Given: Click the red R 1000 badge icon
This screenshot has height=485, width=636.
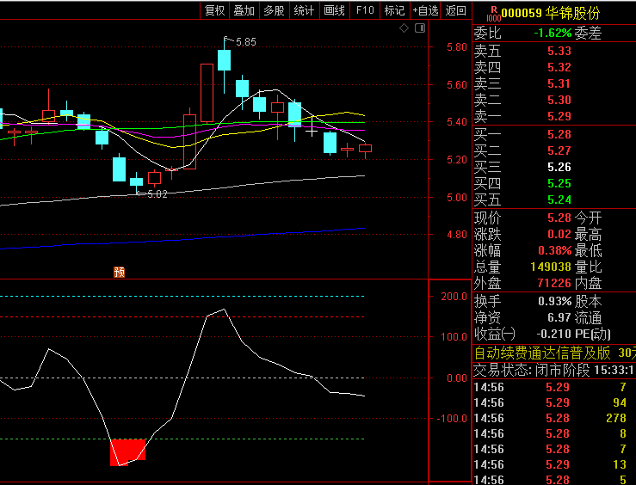Looking at the screenshot, I should coord(492,13).
